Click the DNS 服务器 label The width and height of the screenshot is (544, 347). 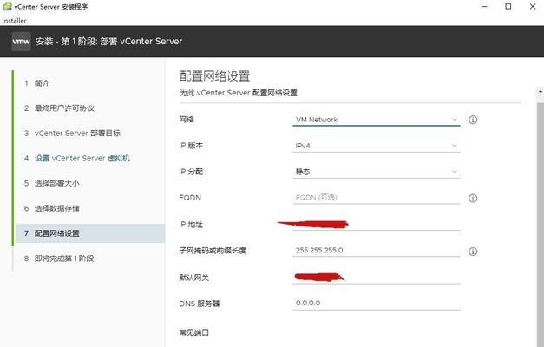(x=200, y=304)
